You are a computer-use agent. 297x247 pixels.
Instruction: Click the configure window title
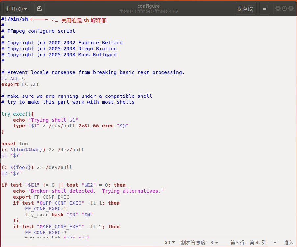tap(149, 6)
